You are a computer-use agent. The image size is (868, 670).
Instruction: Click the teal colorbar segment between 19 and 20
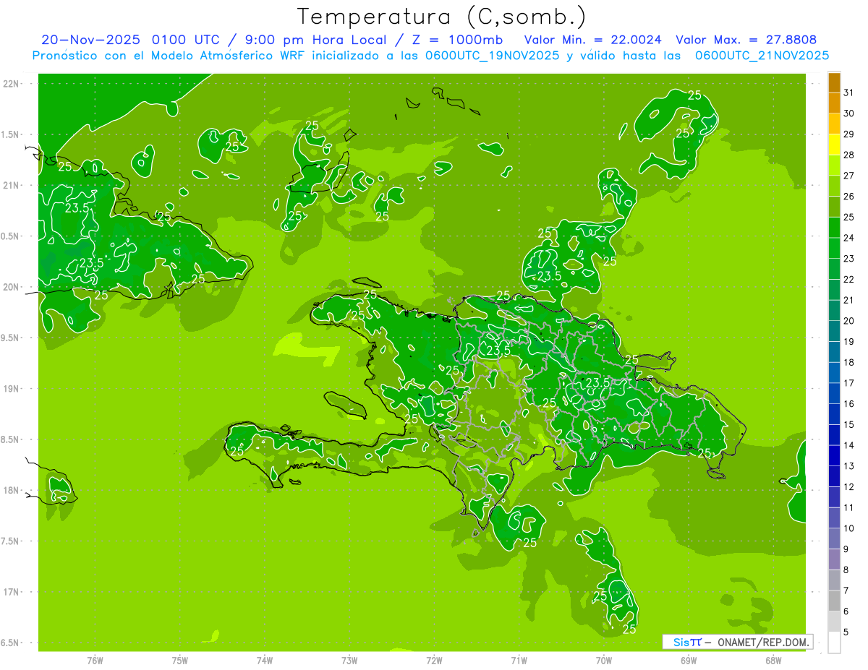coord(834,332)
